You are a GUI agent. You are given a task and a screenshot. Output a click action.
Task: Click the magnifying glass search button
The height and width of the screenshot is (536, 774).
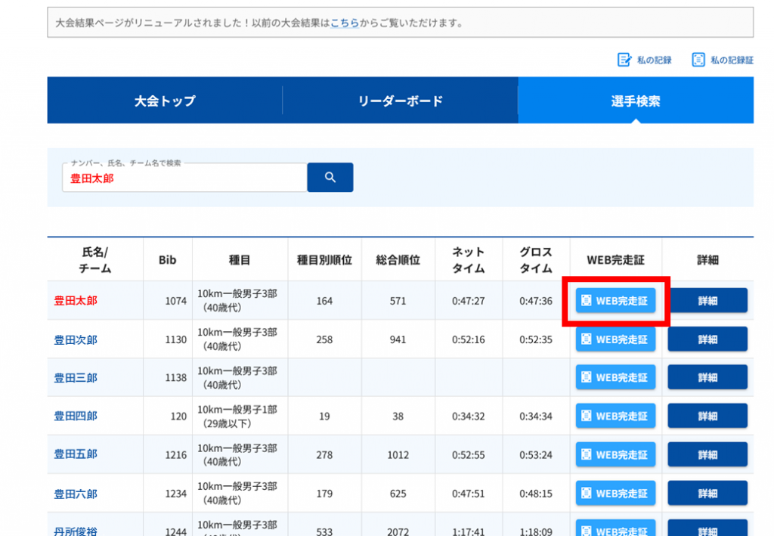point(330,177)
